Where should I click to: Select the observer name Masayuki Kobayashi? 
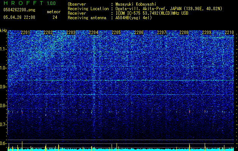[136, 4]
